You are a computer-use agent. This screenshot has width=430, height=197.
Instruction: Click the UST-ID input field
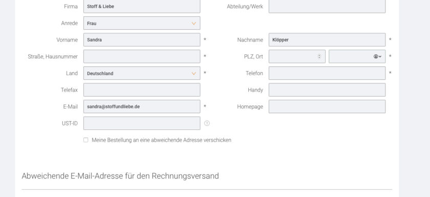142,123
